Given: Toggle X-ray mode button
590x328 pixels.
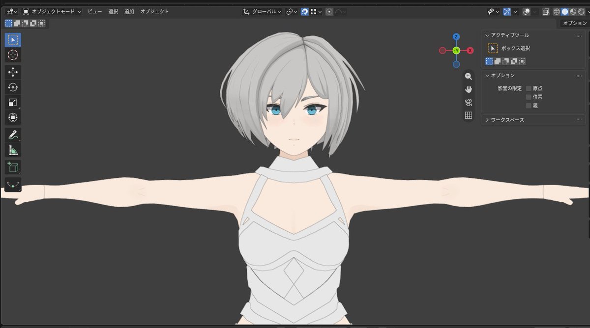Looking at the screenshot, I should coord(546,11).
